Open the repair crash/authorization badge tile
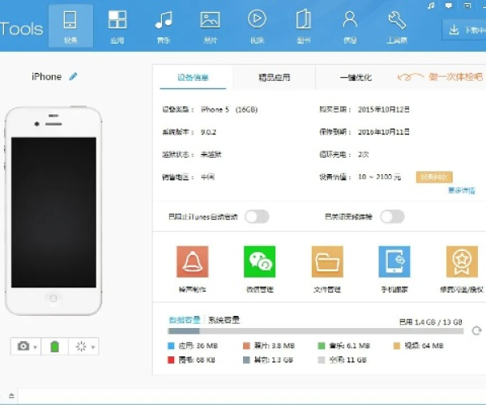The image size is (486, 405). pos(462,262)
